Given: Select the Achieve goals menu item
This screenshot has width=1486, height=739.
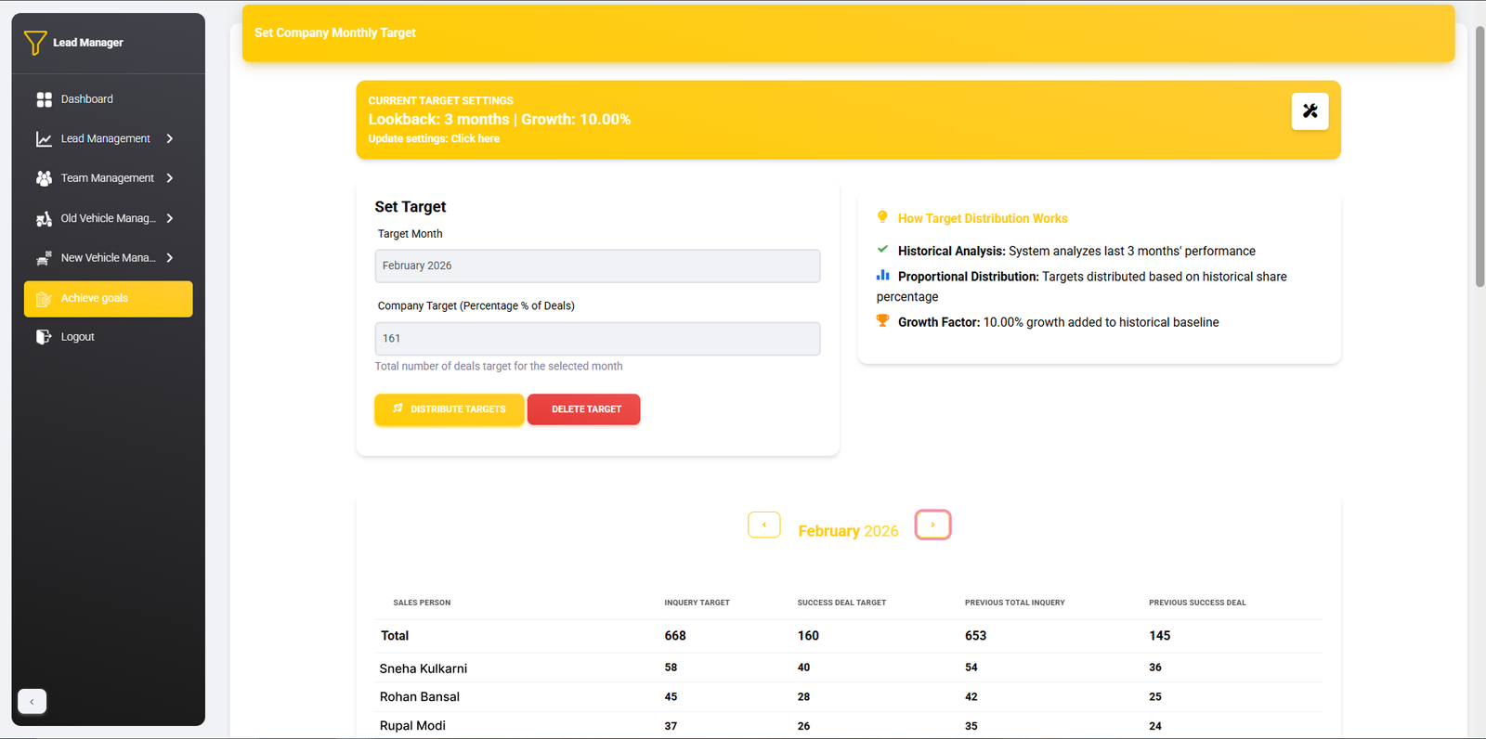Looking at the screenshot, I should [108, 299].
